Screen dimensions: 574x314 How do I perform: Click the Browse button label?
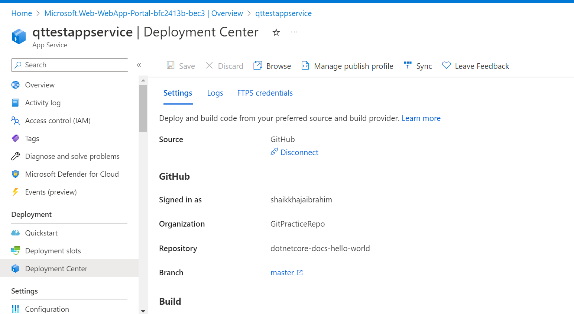[x=279, y=66]
